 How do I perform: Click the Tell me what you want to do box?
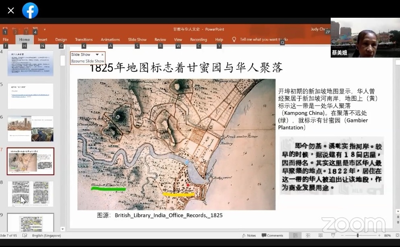pyautogui.click(x=264, y=39)
